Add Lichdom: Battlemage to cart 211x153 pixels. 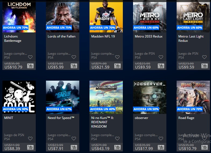point(30,66)
